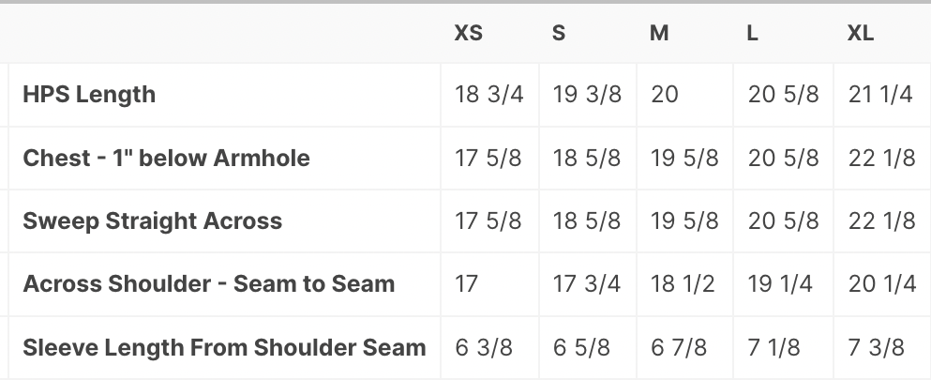This screenshot has height=380, width=931.
Task: Click the HPS Length value for XS
Action: pos(488,95)
